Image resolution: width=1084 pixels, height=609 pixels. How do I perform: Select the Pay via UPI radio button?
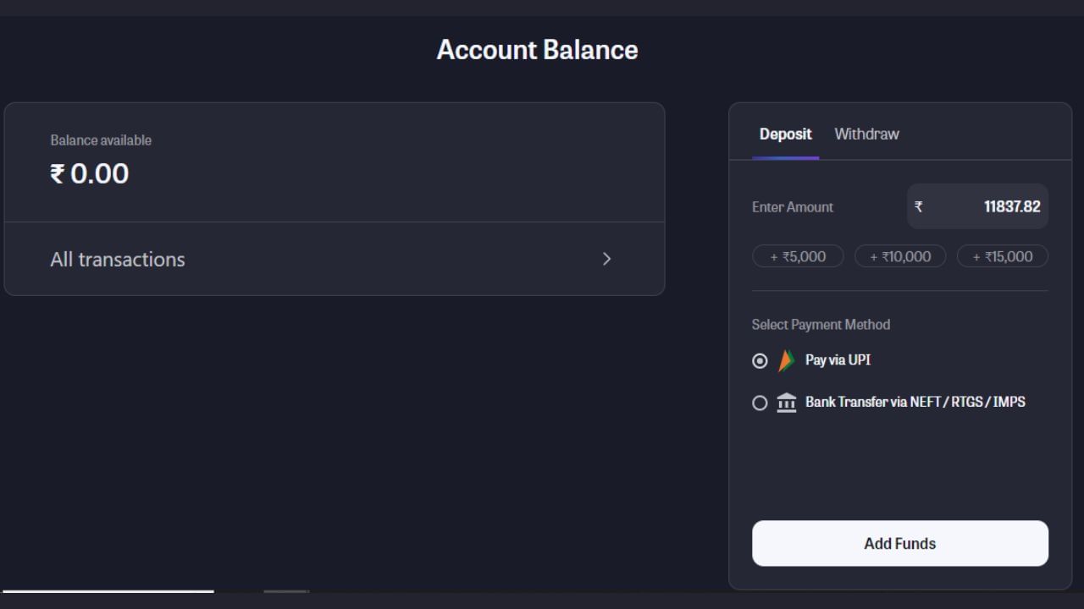coord(760,361)
